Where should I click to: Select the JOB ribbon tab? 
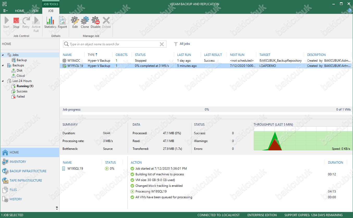tap(51, 11)
